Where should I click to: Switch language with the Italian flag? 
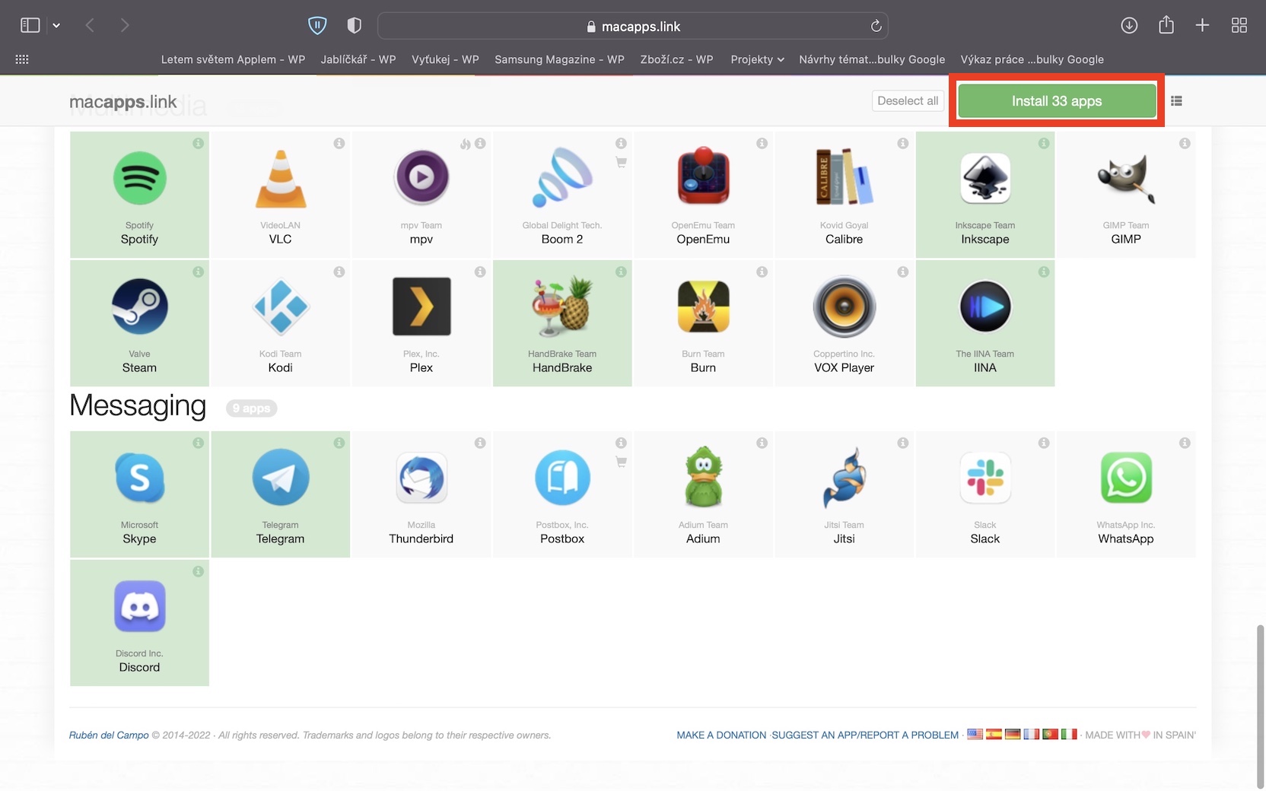[1069, 734]
